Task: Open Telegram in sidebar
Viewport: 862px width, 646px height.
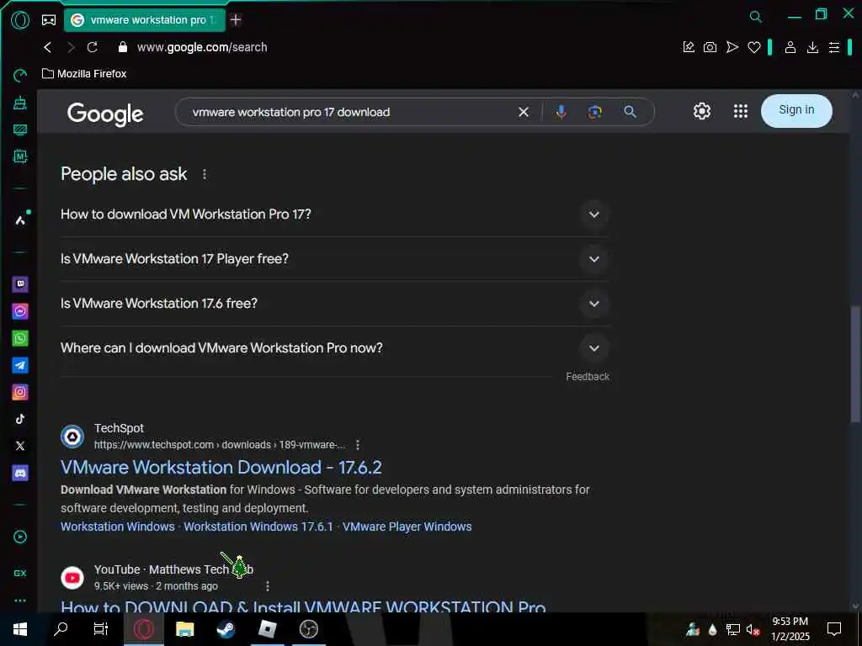Action: [x=20, y=365]
